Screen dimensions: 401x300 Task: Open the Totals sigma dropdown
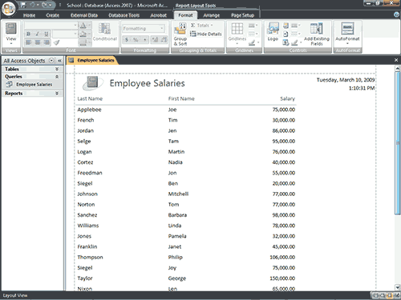pos(201,26)
